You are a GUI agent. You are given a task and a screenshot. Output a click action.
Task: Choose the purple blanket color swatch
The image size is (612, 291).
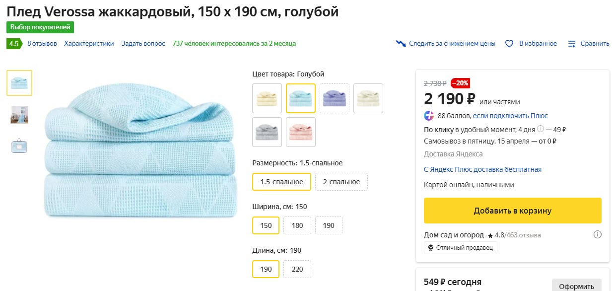tap(335, 98)
